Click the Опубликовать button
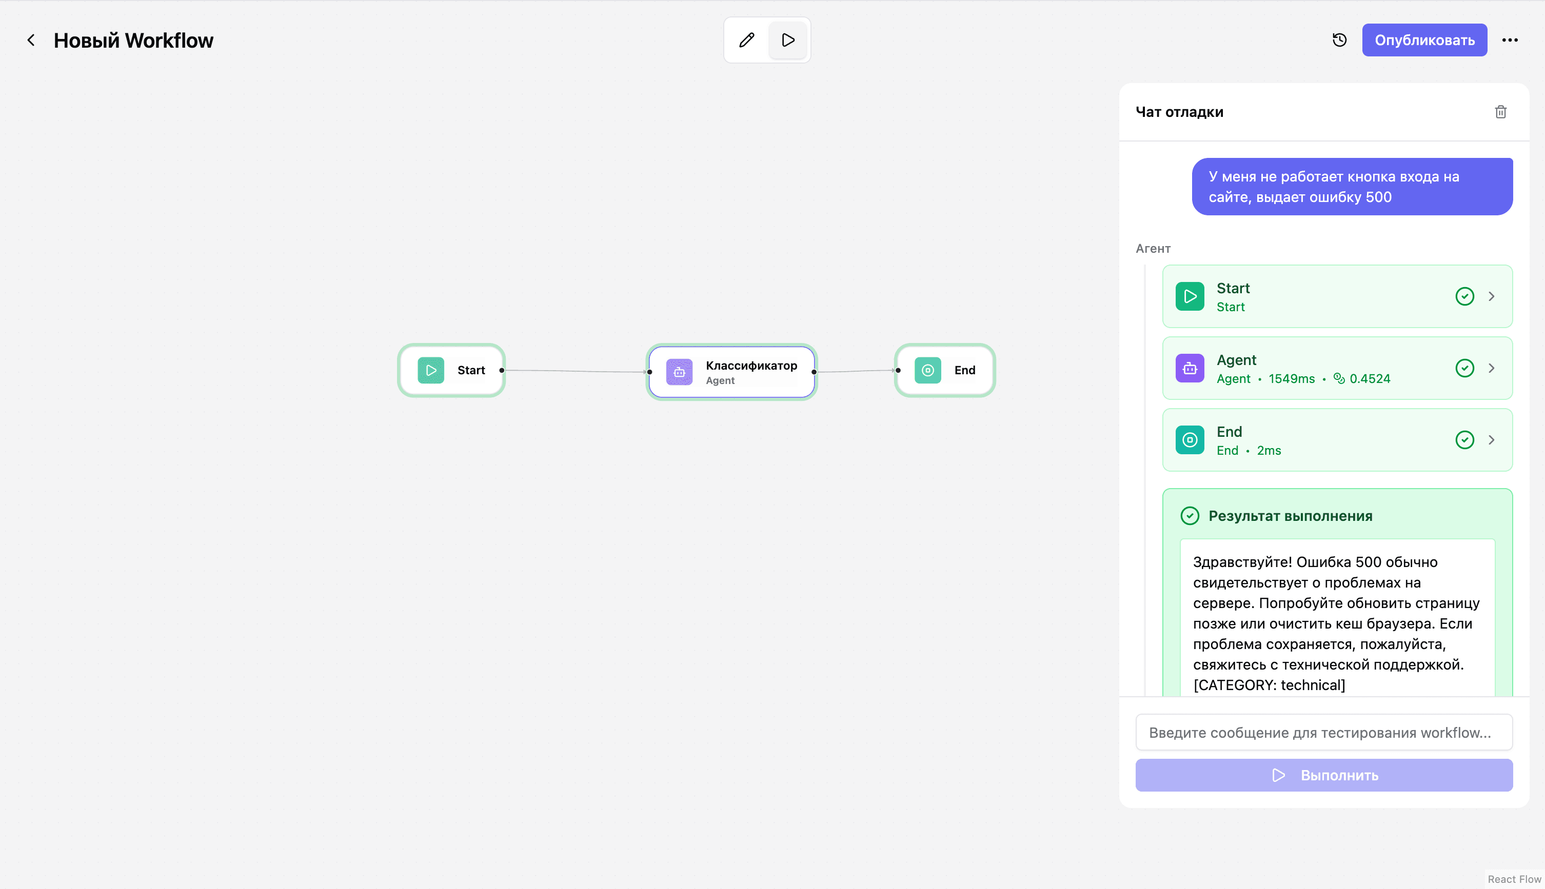 click(x=1424, y=39)
